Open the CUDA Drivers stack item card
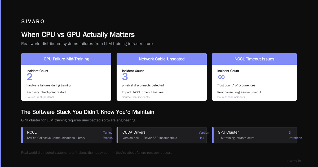 [x=162, y=135]
